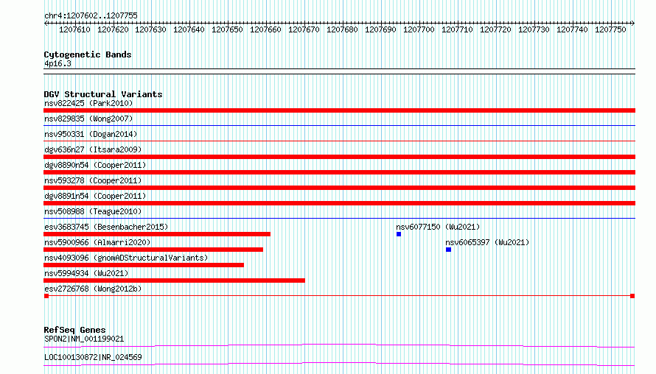Screen dimensions: 656x374
Task: Open the LOC100130872|NR_024569 gene label
Action: tap(93, 357)
